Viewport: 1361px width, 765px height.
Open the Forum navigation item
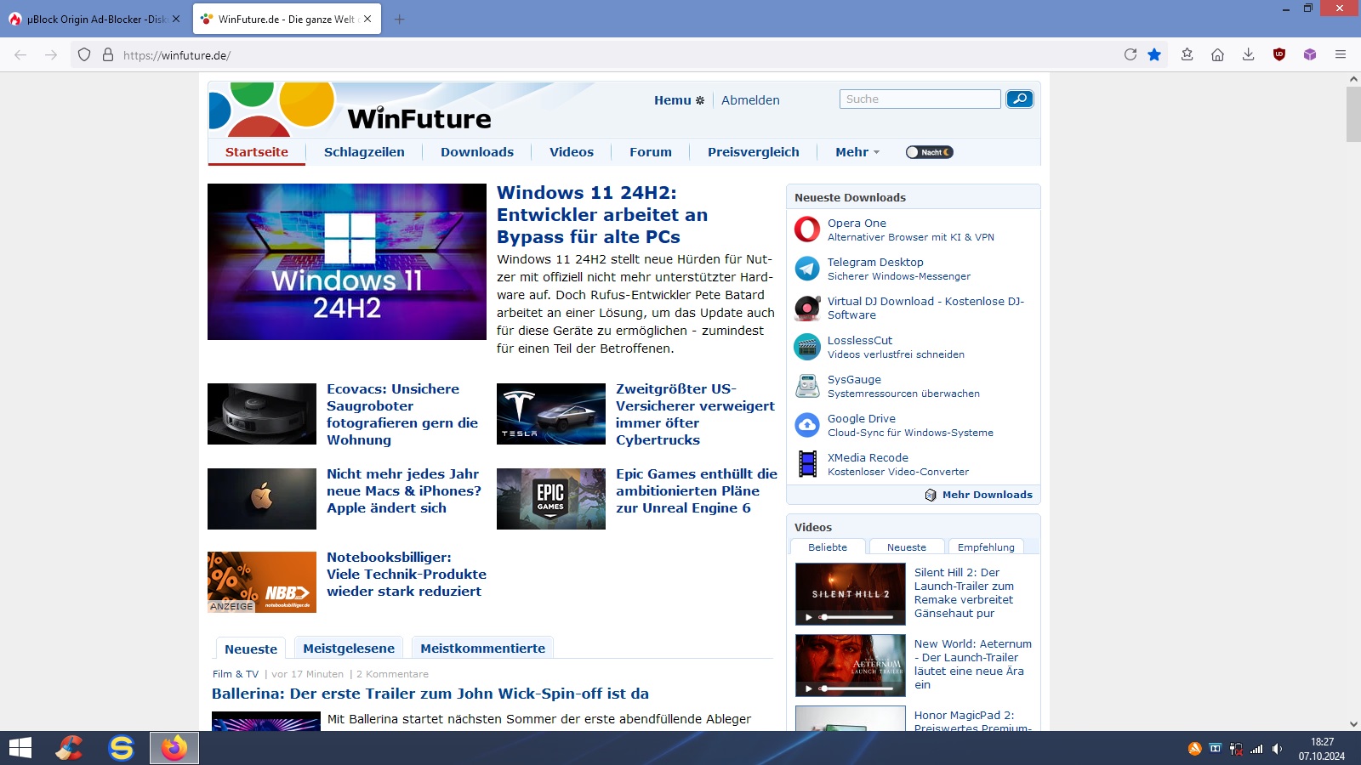point(651,152)
